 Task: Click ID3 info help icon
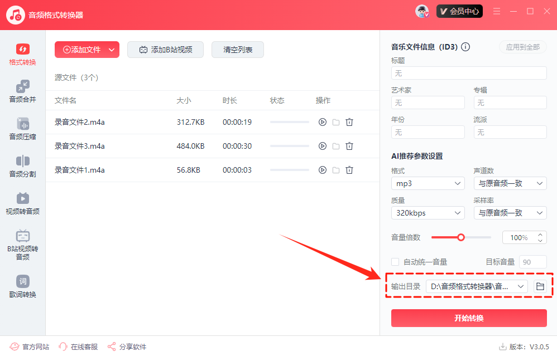point(465,47)
